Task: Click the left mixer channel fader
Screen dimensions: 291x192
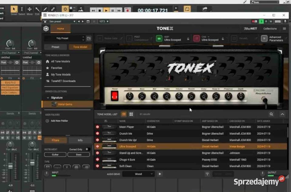Action: point(11,165)
